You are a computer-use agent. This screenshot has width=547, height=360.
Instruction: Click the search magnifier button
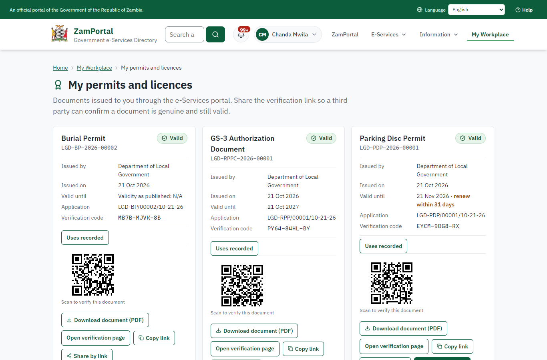[215, 34]
